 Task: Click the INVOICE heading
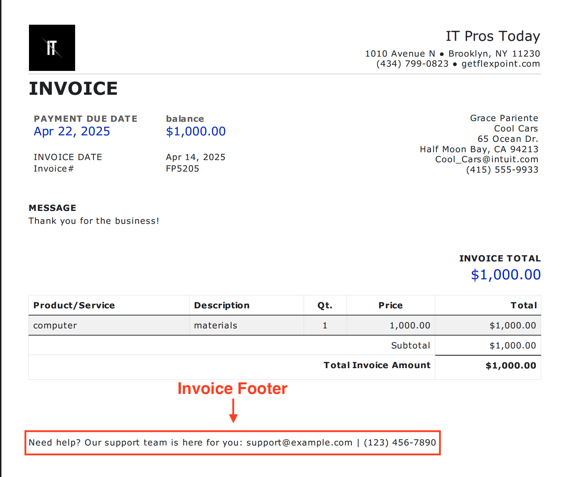pyautogui.click(x=73, y=88)
